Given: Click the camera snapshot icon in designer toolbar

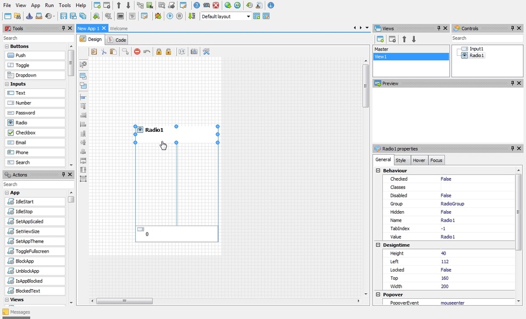Looking at the screenshot, I should pos(194,52).
